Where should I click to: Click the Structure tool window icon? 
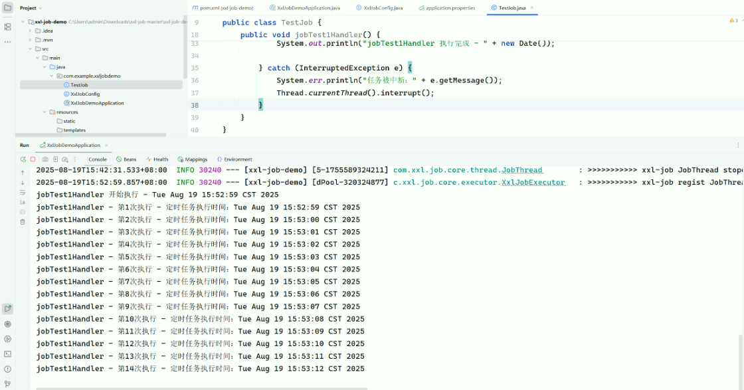coord(7,27)
